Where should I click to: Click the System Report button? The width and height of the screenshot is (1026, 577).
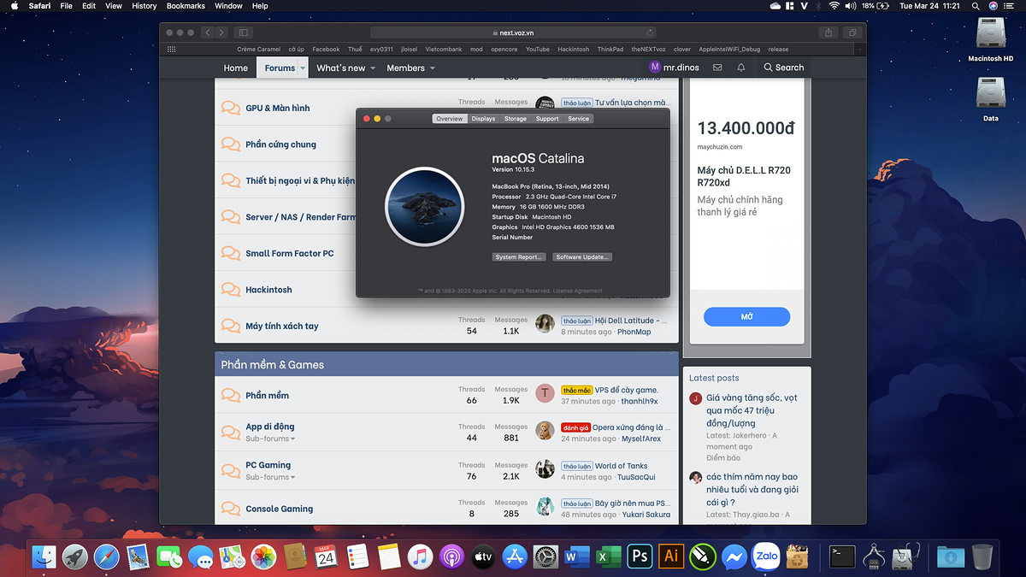click(519, 257)
